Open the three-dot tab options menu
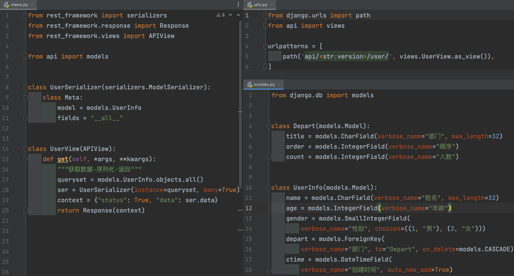Viewport: 514px width, 276px height. (238, 5)
